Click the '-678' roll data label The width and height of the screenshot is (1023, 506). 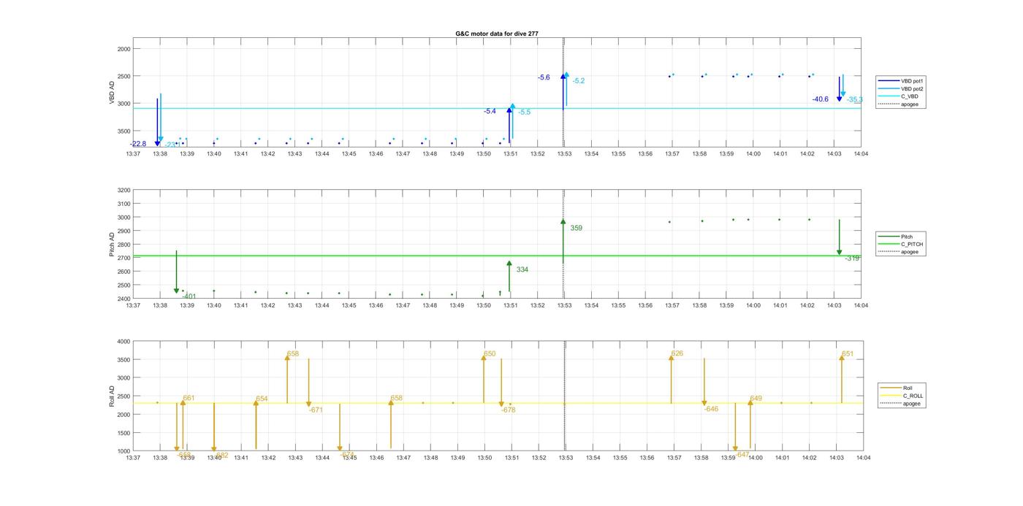(509, 410)
